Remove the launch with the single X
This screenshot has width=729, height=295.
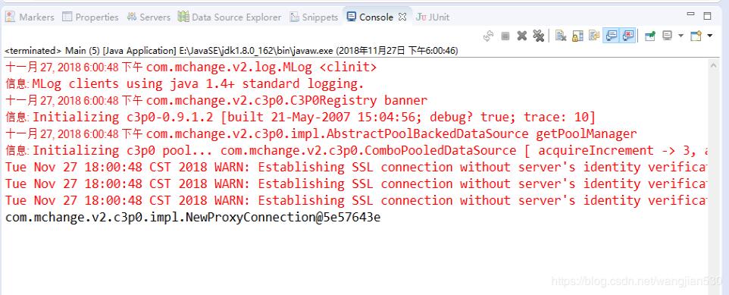522,36
